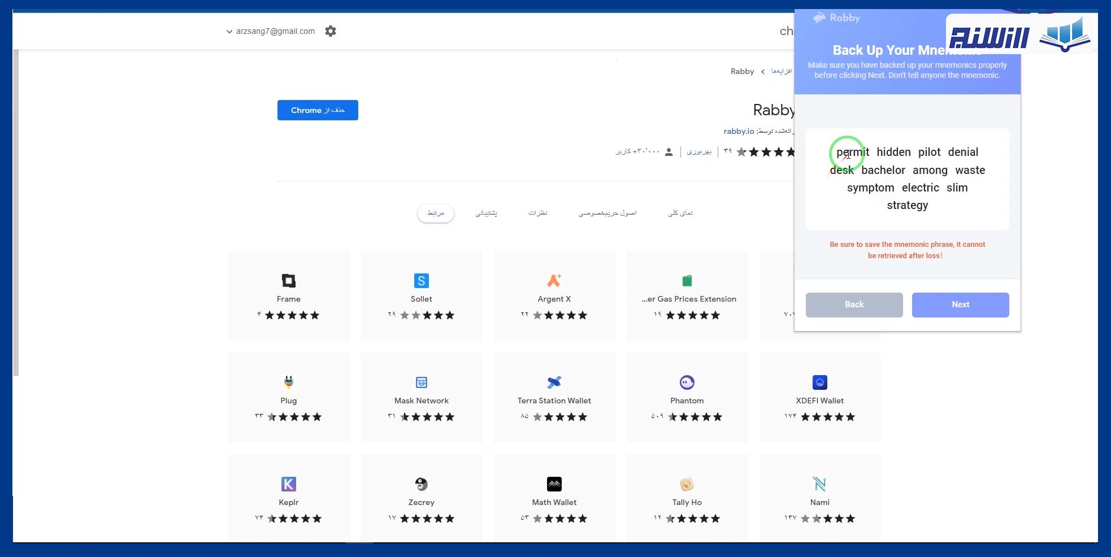Click the Math Wallet icon
This screenshot has height=557, width=1111.
554,484
